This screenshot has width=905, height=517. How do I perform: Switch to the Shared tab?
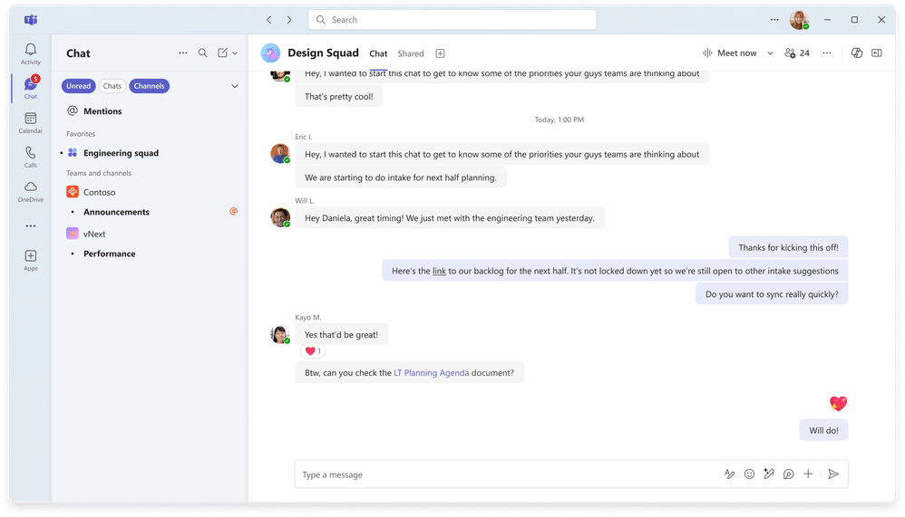(x=410, y=53)
